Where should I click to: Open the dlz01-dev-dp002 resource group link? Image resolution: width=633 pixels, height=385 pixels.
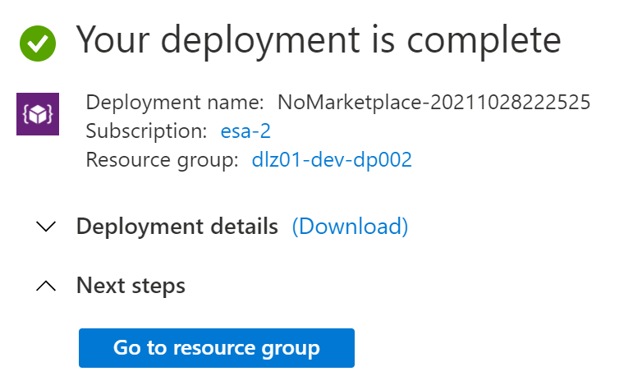332,160
